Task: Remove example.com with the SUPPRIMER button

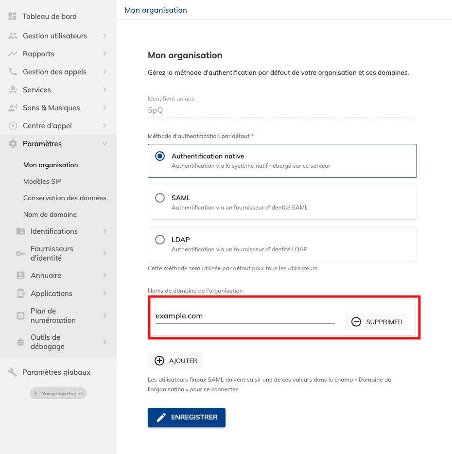Action: pos(377,322)
